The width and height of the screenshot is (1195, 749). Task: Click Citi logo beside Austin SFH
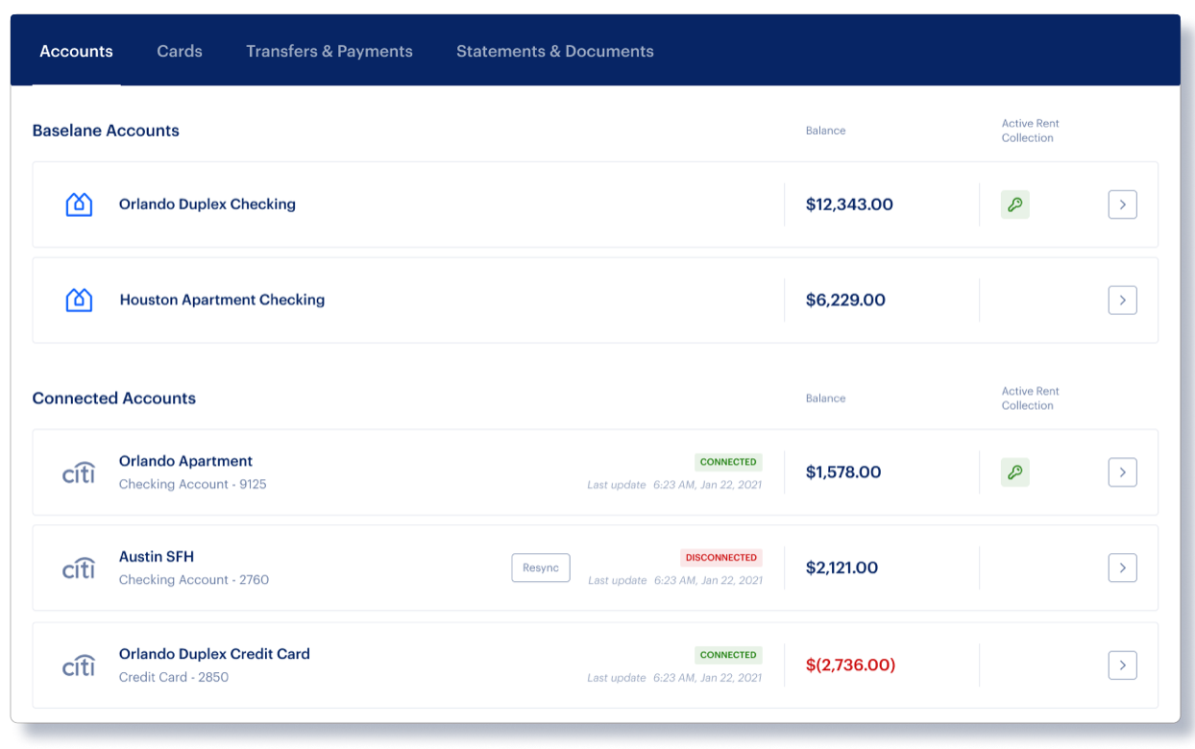79,568
